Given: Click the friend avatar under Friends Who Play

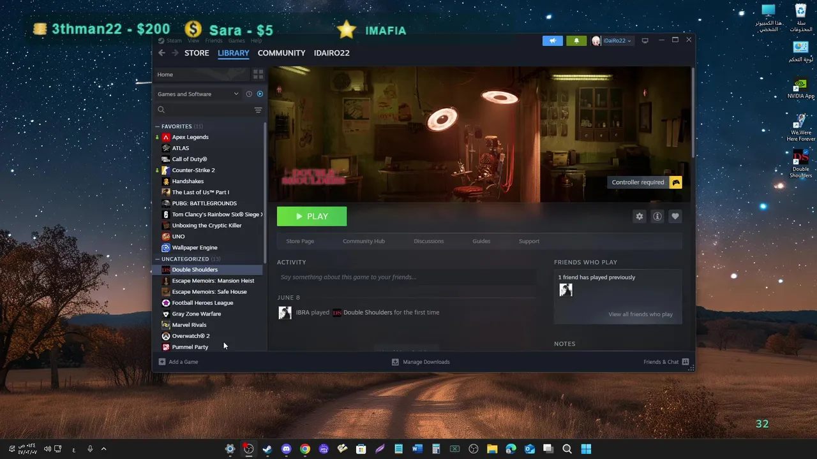Looking at the screenshot, I should point(566,290).
